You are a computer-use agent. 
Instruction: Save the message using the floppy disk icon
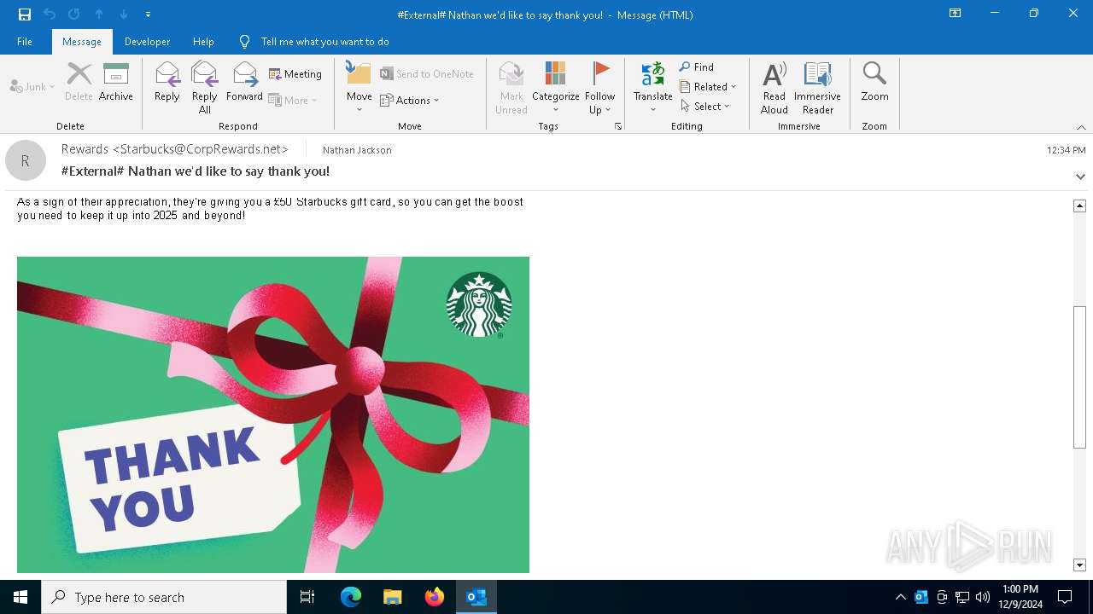point(25,14)
